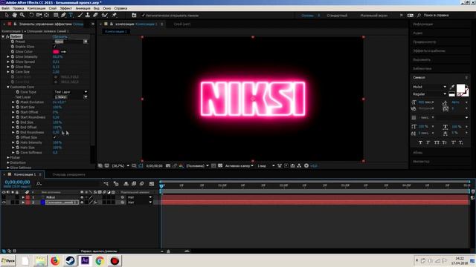This screenshot has height=267, width=476.
Task: Select the Hand tool
Action: click(15, 15)
